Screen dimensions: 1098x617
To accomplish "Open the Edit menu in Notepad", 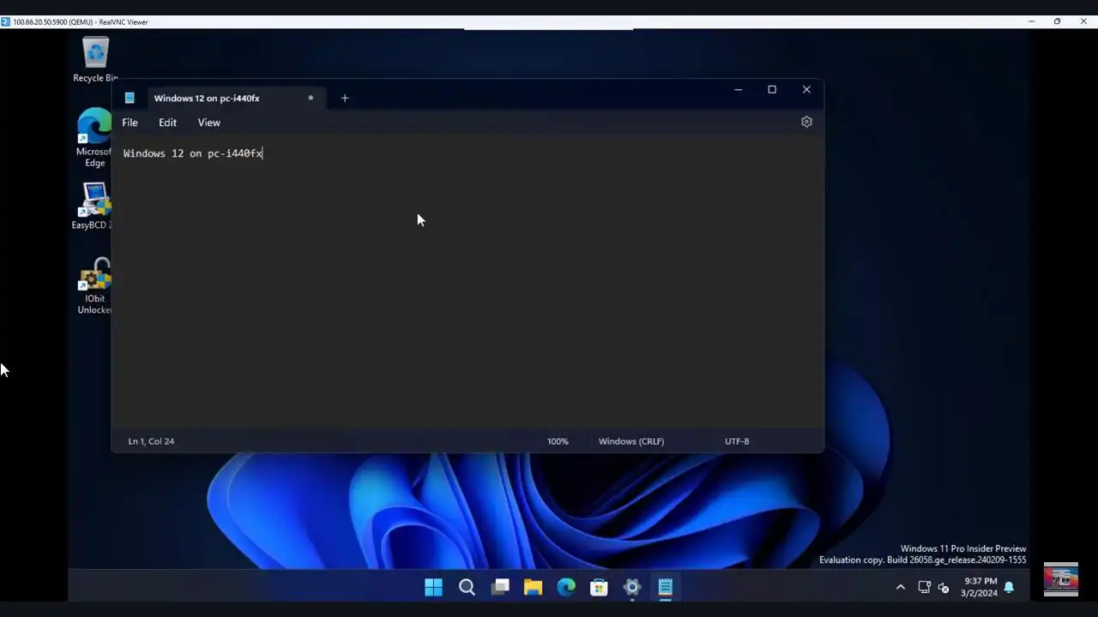I will [x=167, y=123].
